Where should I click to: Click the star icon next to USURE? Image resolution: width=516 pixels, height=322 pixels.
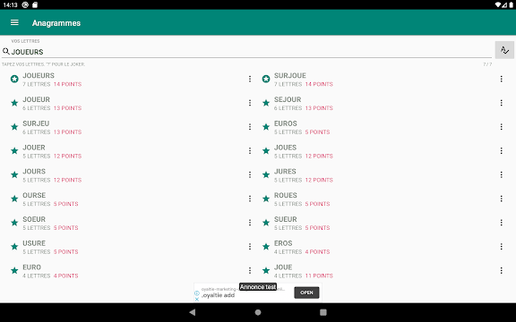pyautogui.click(x=14, y=247)
